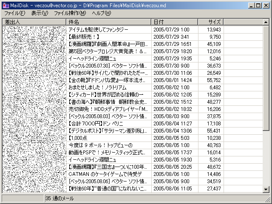Close the MailDisk window
272x204 pixels.
266,6
